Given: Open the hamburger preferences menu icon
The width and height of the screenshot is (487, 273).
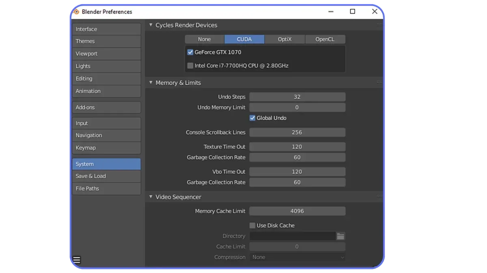Looking at the screenshot, I should pos(77,260).
